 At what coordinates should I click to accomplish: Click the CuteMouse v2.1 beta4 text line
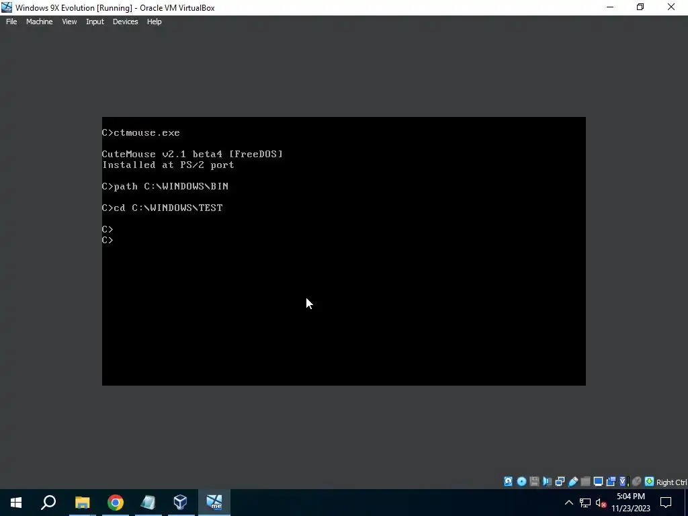tap(192, 154)
